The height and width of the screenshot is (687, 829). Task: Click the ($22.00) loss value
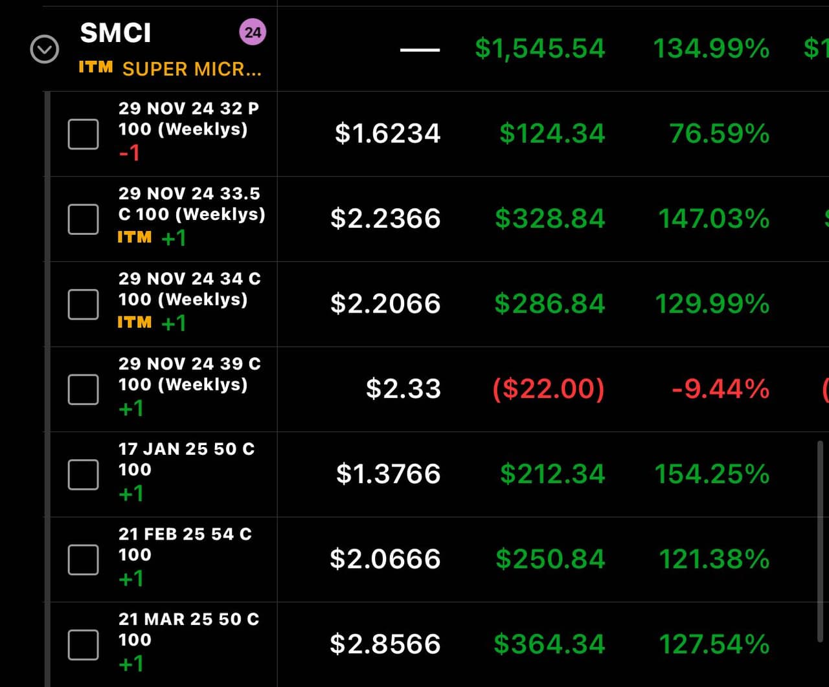click(549, 389)
